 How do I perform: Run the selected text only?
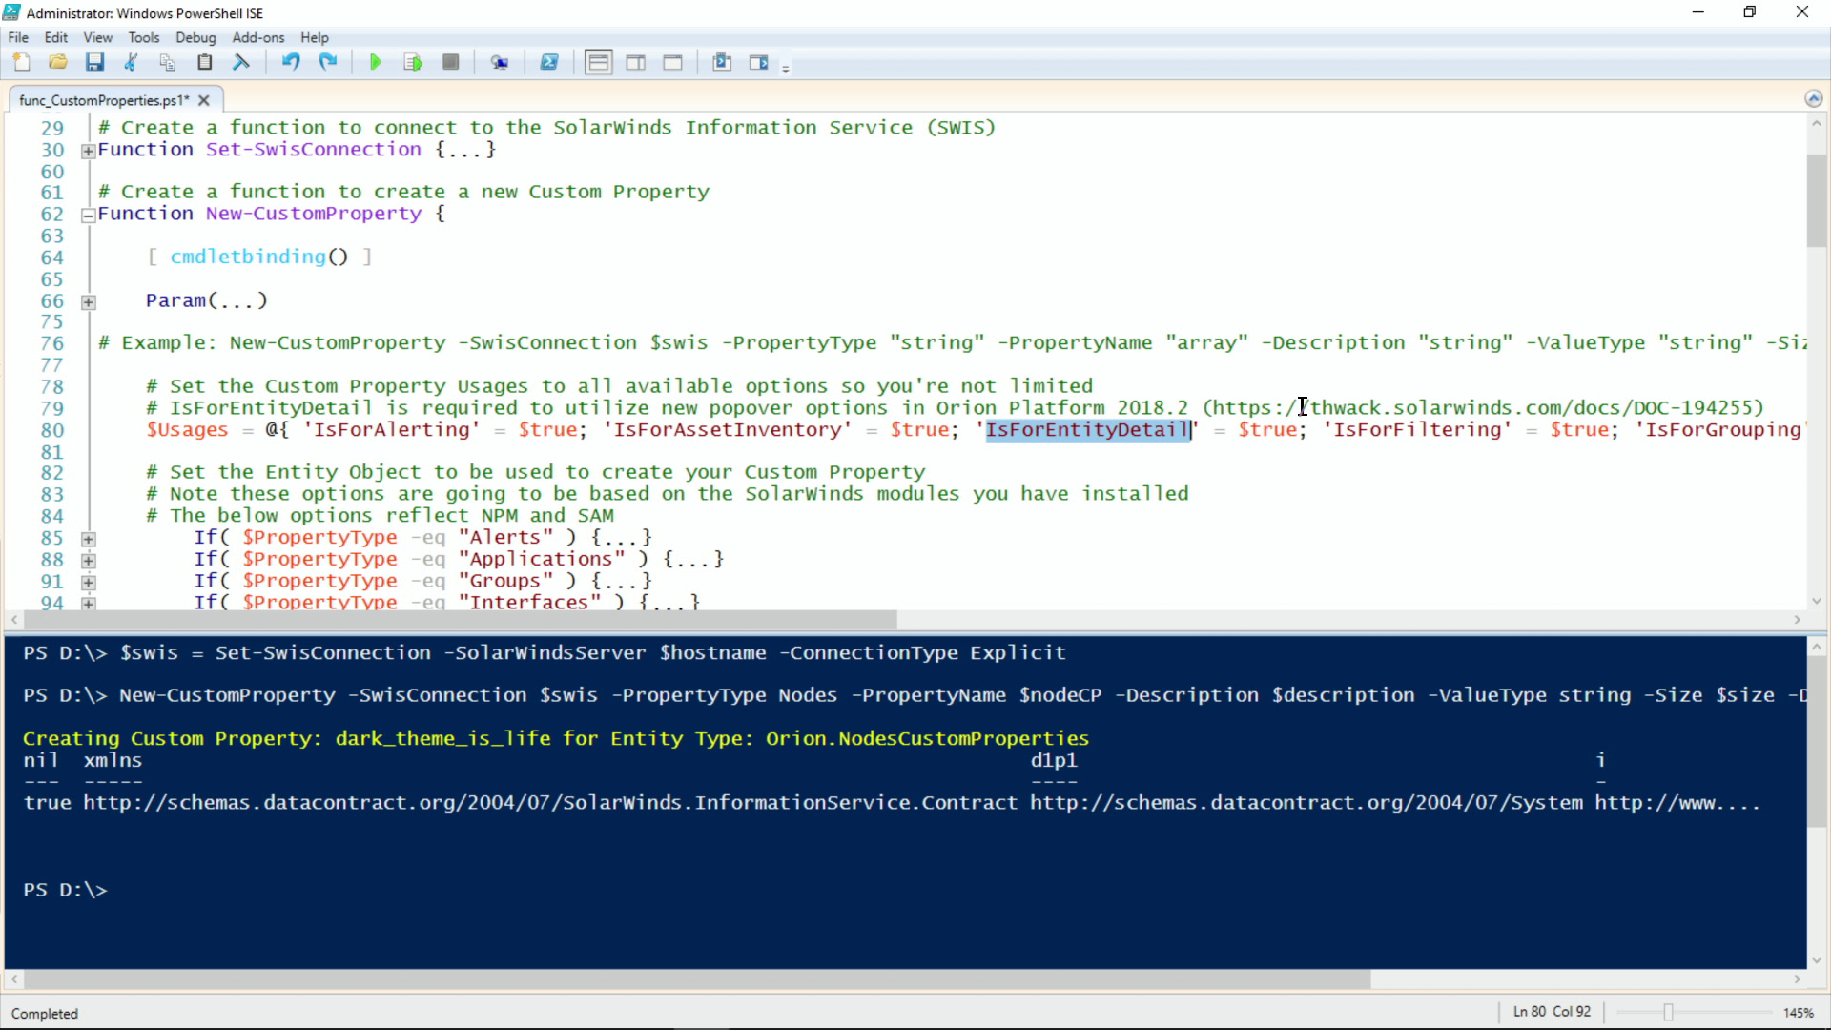(x=413, y=62)
